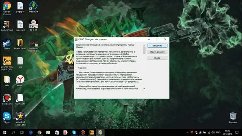This screenshot has width=242, height=136.
Task: Select the Yandex browser desktop shortcut
Action: point(20,81)
